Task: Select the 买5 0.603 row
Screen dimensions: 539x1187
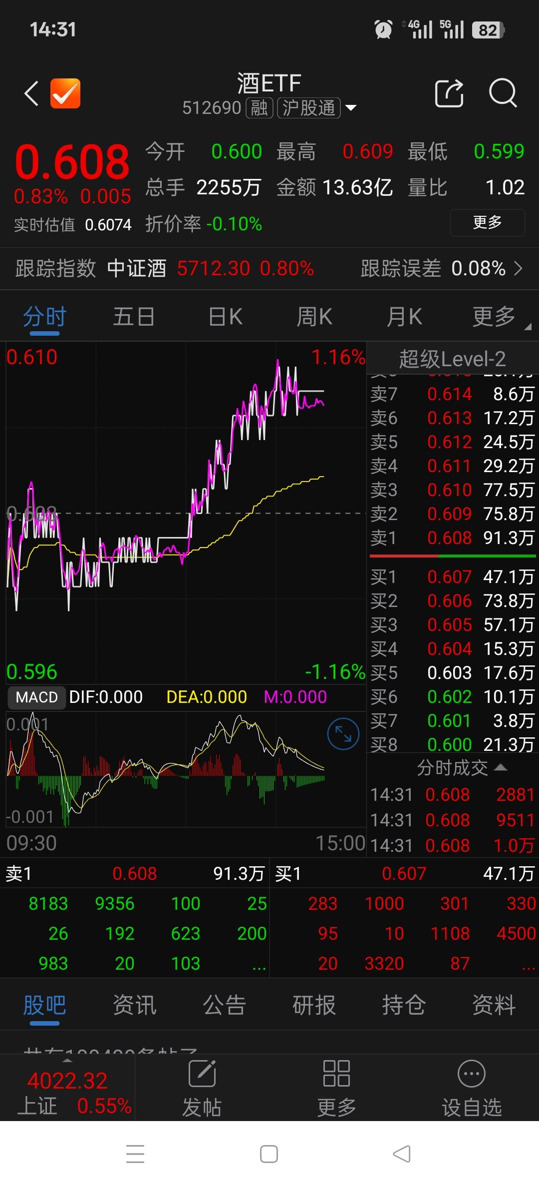Action: click(x=453, y=672)
